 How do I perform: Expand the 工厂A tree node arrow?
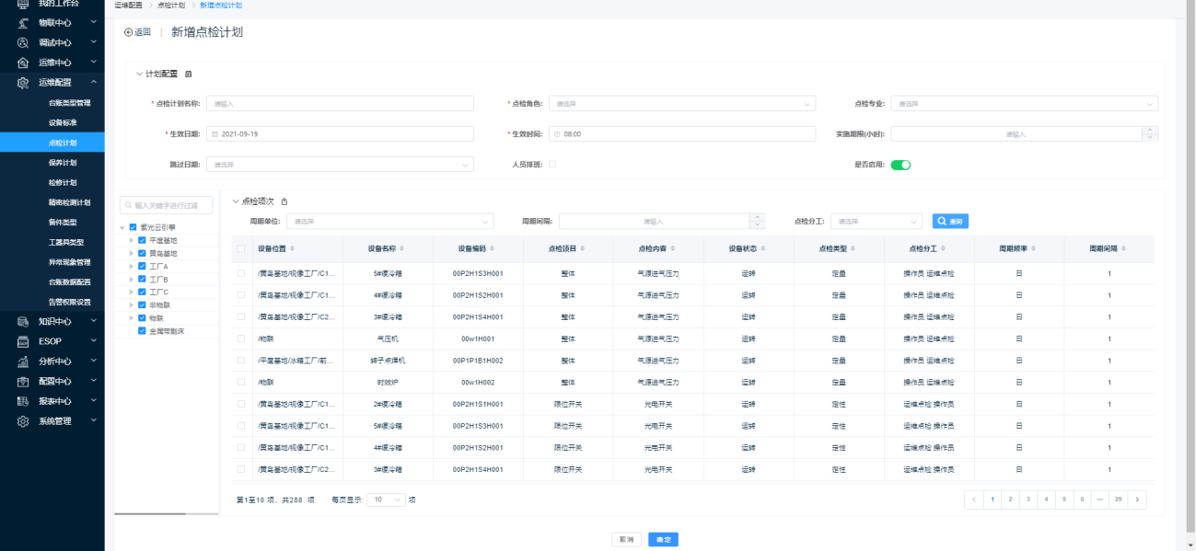(132, 266)
